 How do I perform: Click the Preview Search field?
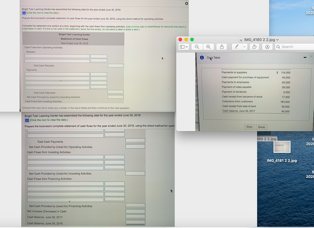[294, 47]
